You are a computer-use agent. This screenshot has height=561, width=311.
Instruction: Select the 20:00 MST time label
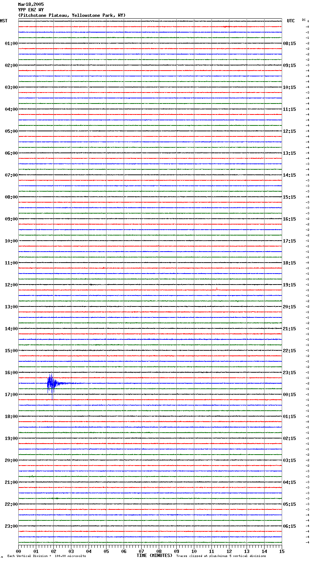(11, 460)
